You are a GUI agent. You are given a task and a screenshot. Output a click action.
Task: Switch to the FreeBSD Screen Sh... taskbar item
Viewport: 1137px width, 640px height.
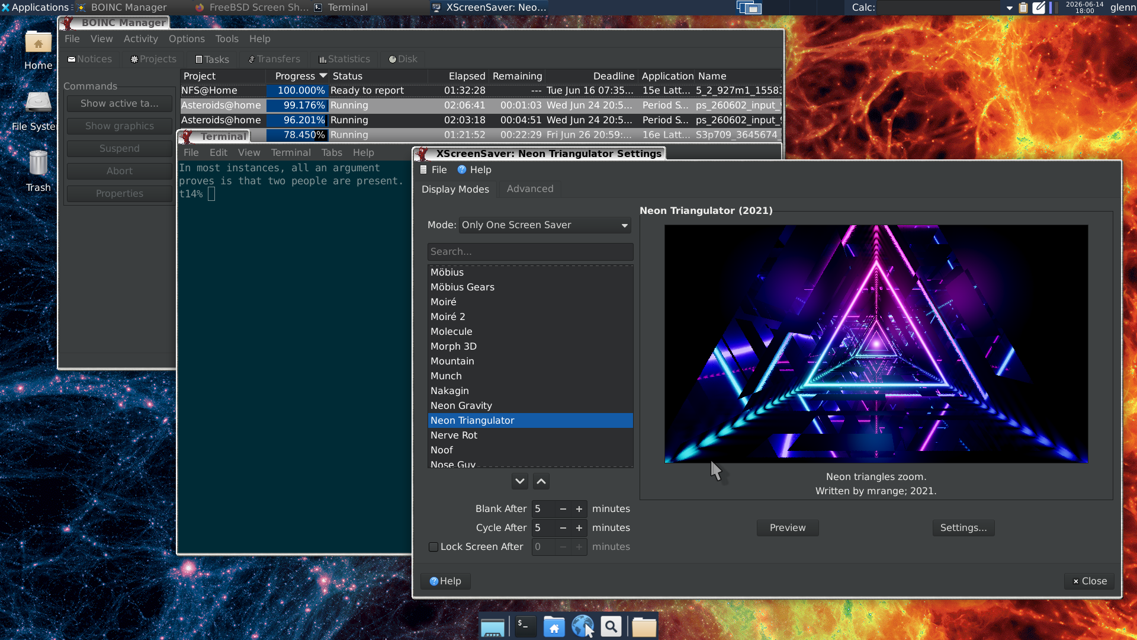pyautogui.click(x=252, y=8)
